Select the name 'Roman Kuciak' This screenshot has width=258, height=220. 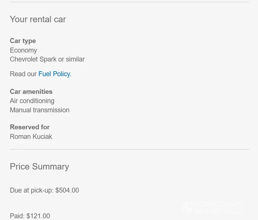(x=31, y=137)
